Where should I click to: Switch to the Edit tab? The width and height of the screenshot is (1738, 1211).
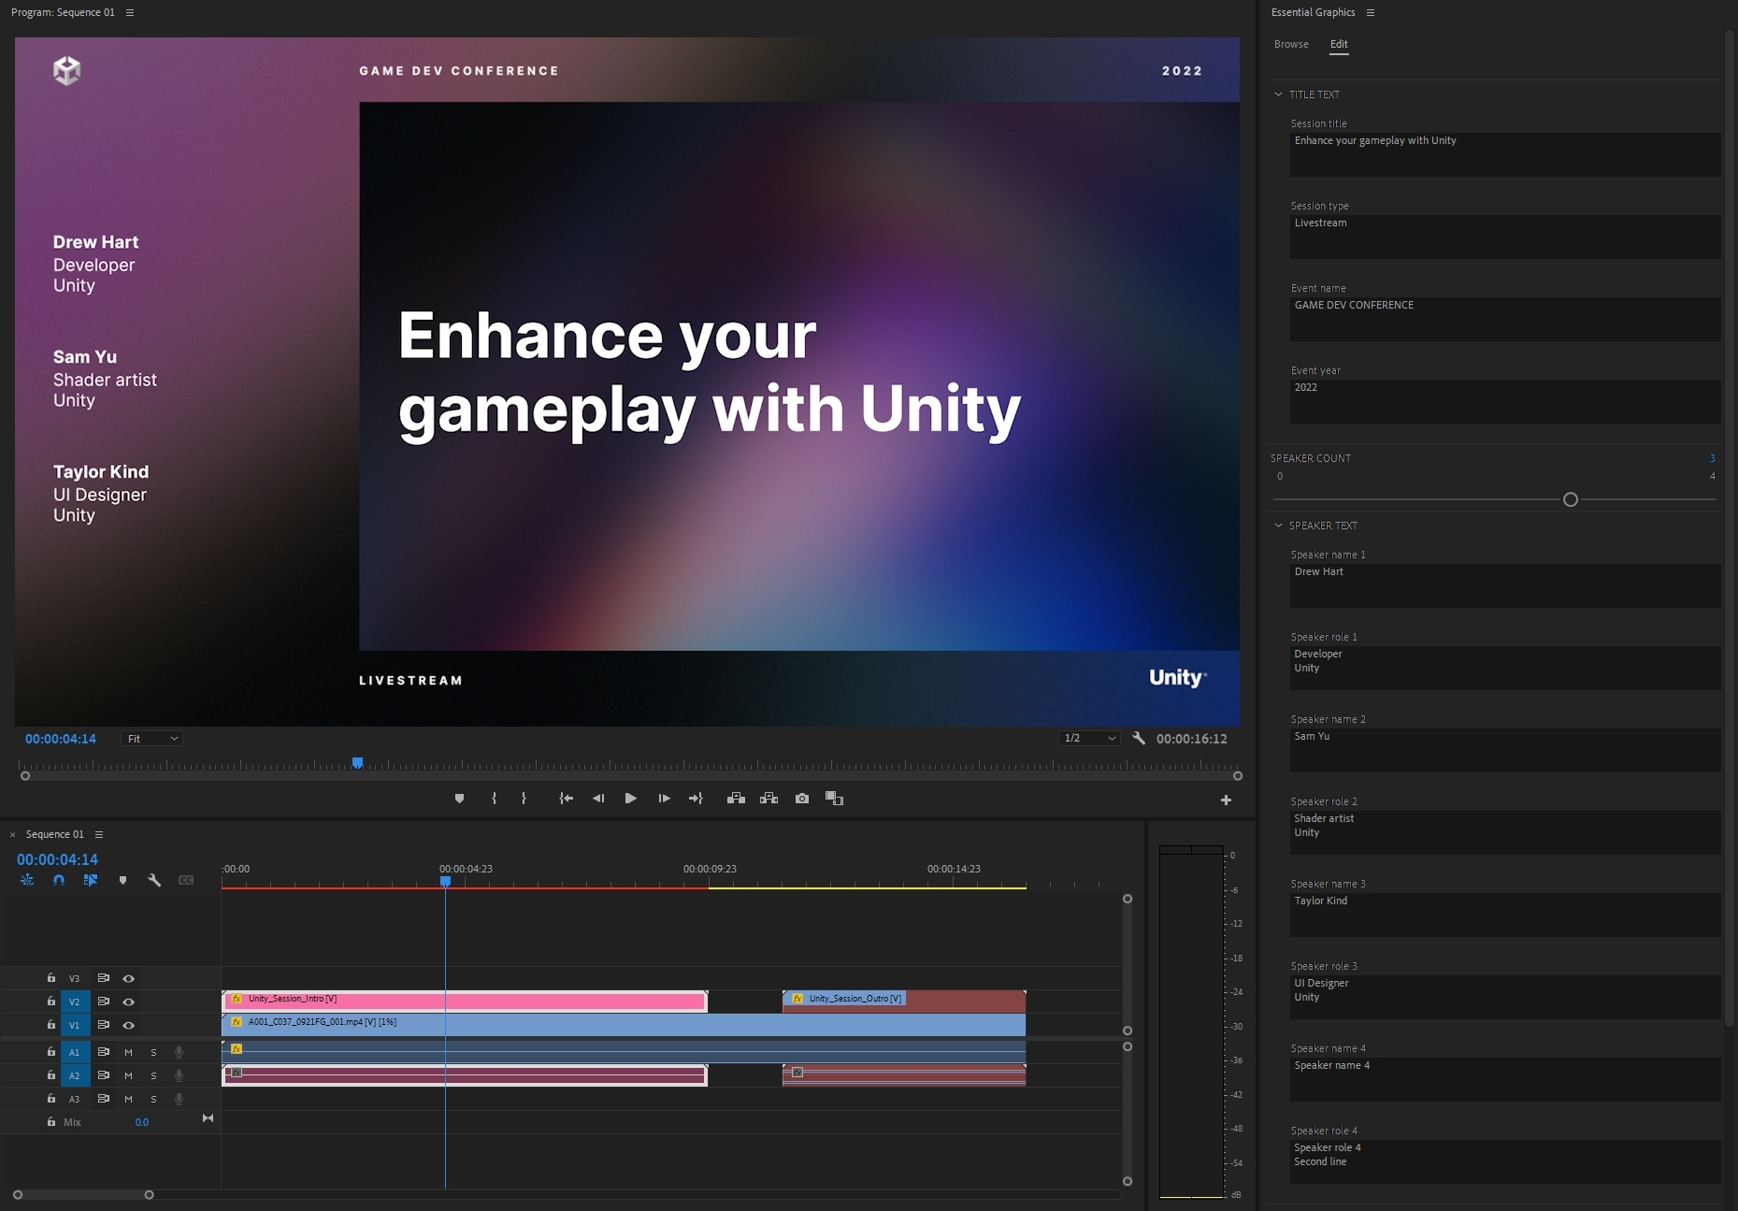coord(1339,44)
